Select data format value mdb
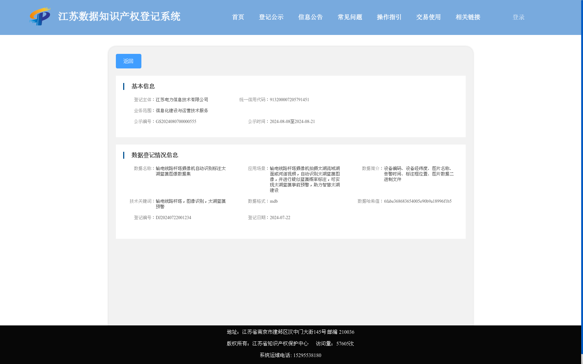 tap(274, 201)
